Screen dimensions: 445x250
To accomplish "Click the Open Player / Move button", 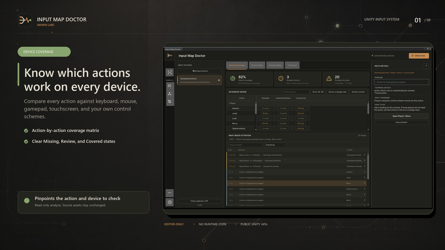I will pyautogui.click(x=402, y=116).
